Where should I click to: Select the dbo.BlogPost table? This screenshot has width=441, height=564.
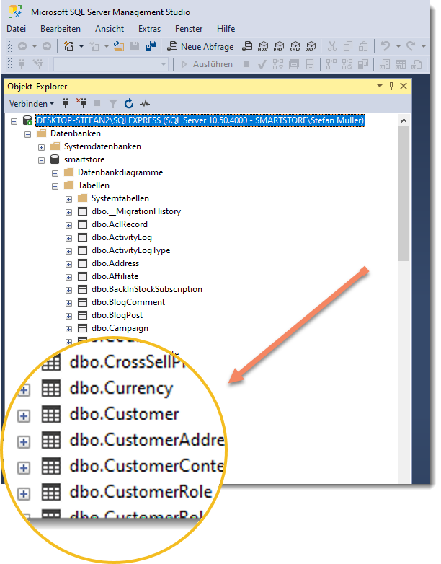point(117,315)
